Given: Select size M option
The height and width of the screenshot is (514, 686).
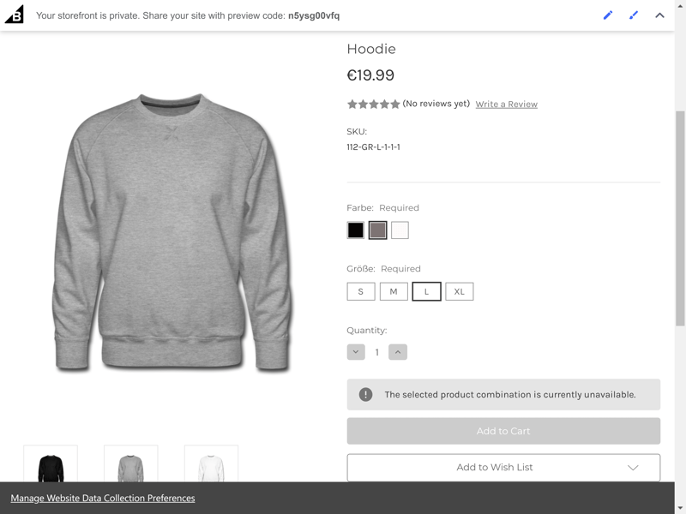Looking at the screenshot, I should pos(394,291).
